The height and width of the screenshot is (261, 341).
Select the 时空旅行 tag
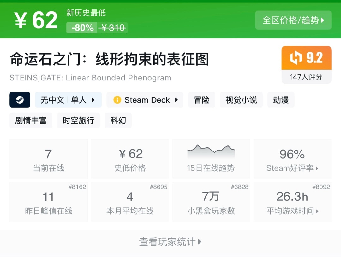coord(78,120)
